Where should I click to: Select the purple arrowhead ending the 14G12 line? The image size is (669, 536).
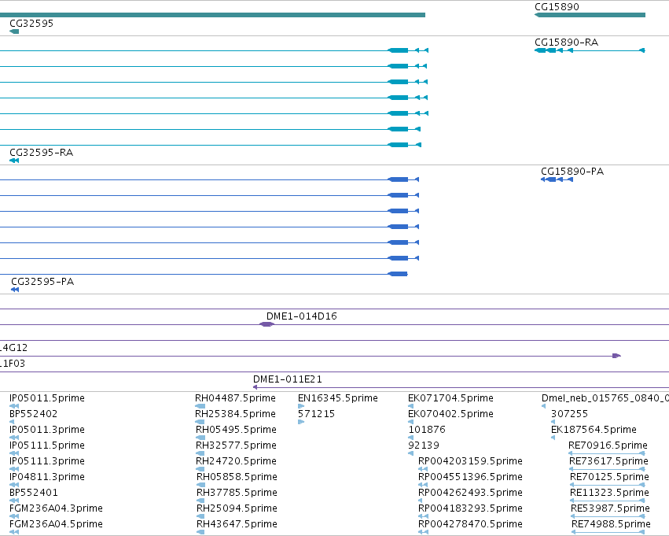(616, 356)
